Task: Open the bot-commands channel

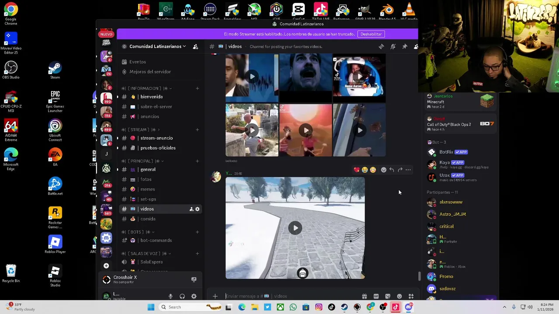Action: [160, 240]
